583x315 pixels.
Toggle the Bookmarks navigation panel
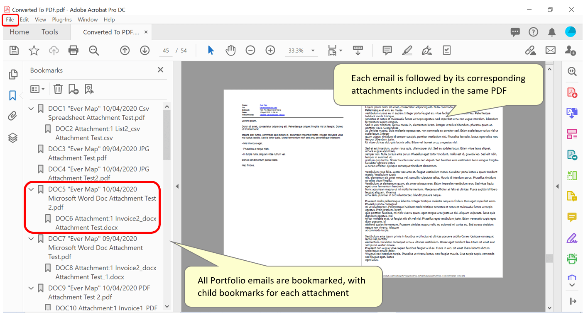point(13,96)
